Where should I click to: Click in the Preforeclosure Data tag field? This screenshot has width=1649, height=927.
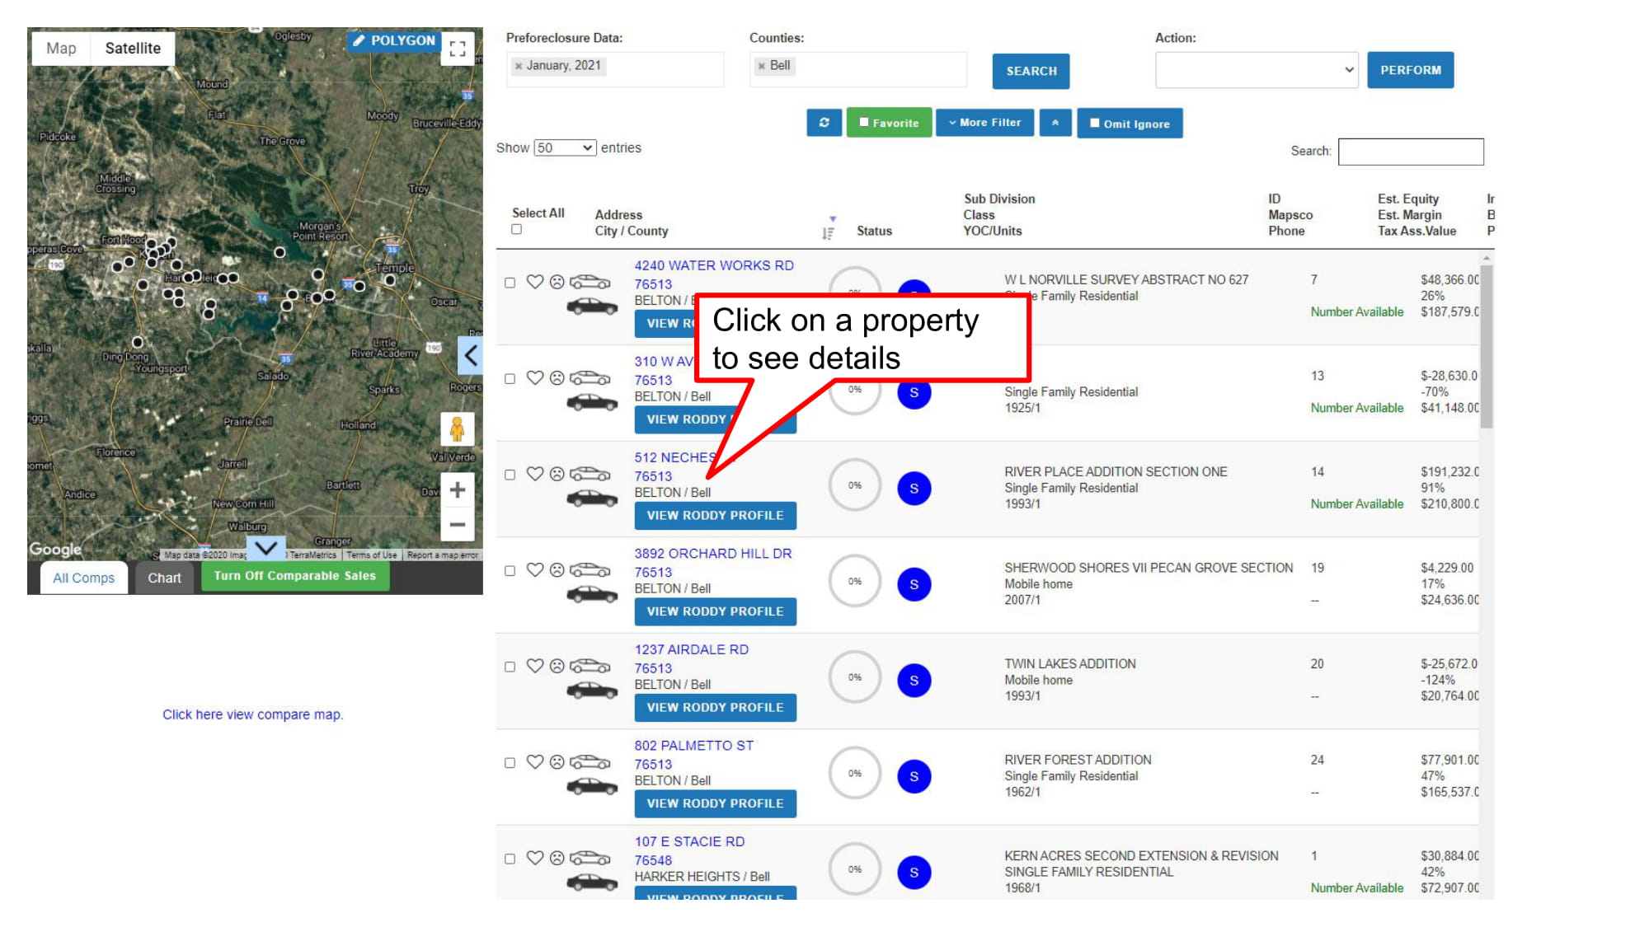[614, 69]
